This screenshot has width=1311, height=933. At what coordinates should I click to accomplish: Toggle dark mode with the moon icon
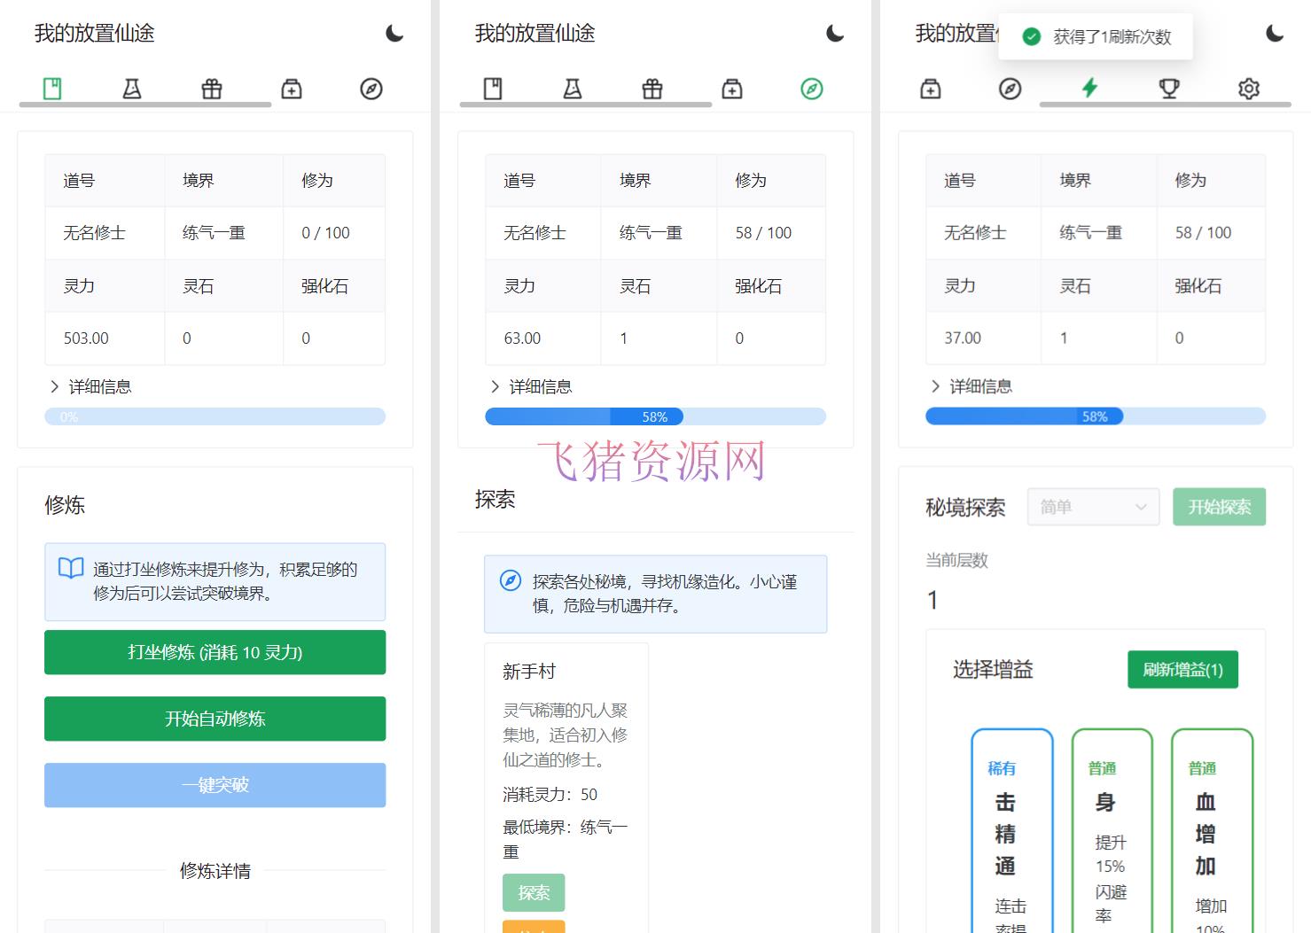(393, 33)
